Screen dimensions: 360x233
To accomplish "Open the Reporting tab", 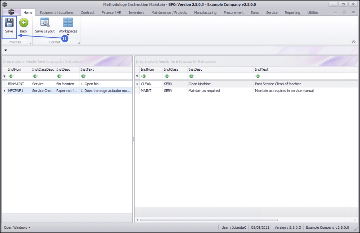I will click(292, 12).
